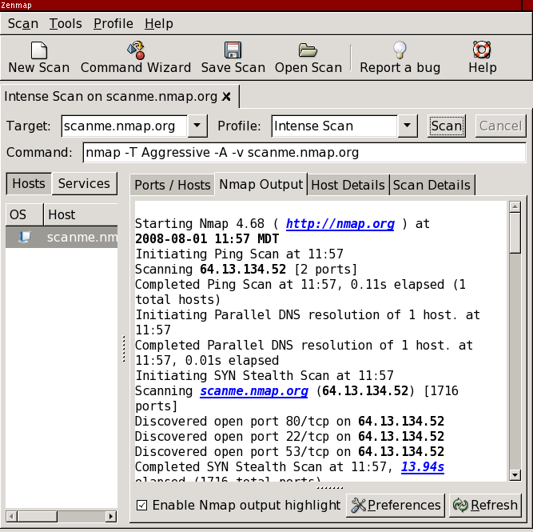Open the Scan menu
This screenshot has height=532, width=533.
(23, 24)
